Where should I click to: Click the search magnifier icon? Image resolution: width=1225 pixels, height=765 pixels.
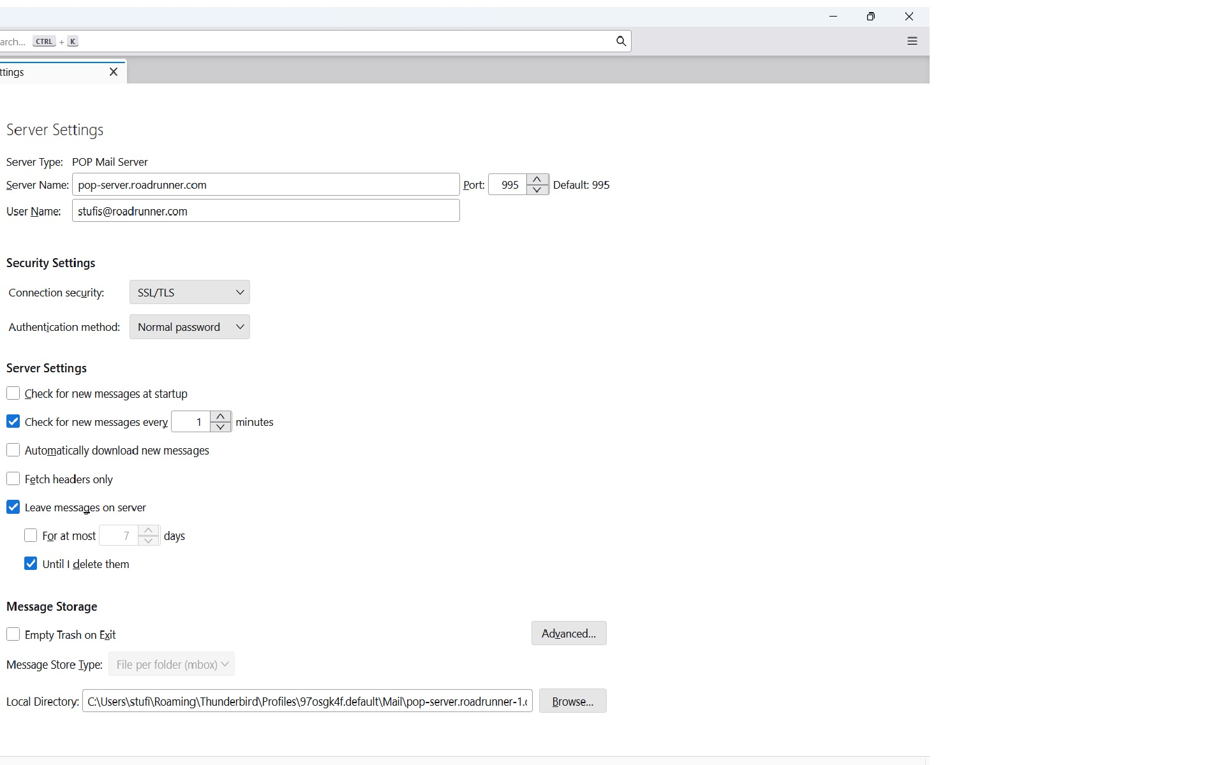pos(621,41)
